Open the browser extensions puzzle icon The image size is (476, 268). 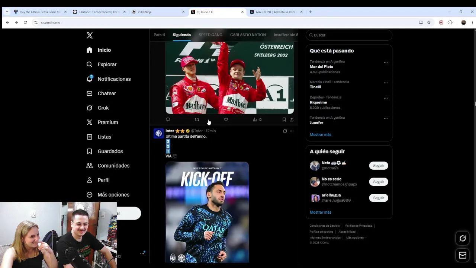click(450, 22)
